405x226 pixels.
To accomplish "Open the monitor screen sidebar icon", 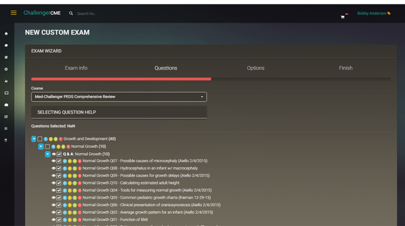I will (6, 93).
